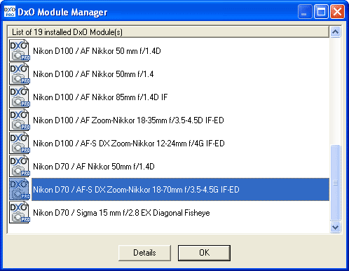Select Nikon D100 / AF Zoom-Nikkor 18-35mm f/3.5-4.5D IF-ED
Viewport: 349px width, 271px height.
128,120
